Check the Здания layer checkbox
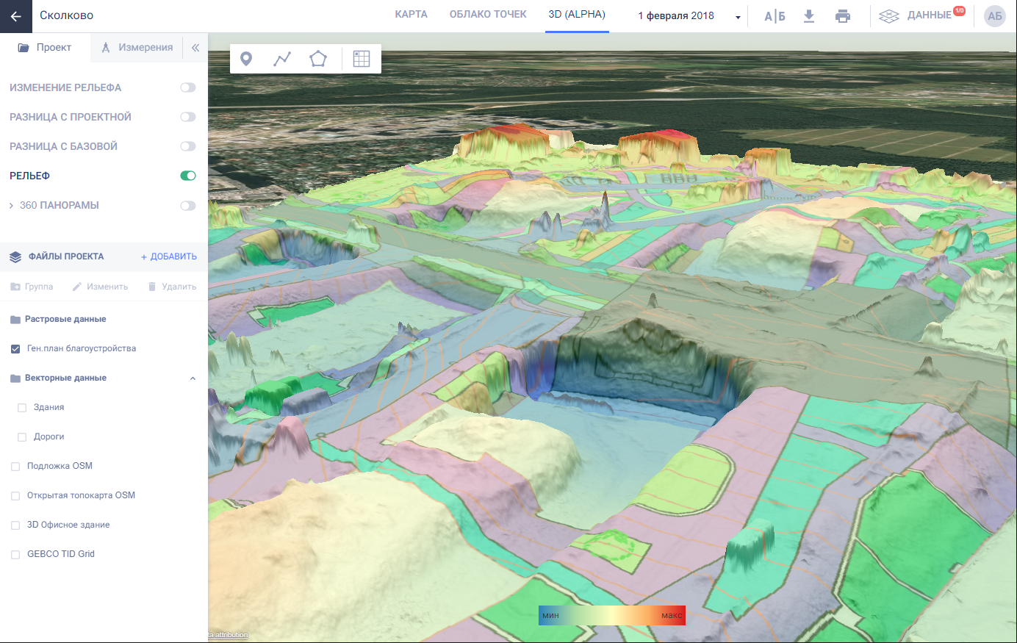Screen dimensions: 1017x643 (x=22, y=407)
